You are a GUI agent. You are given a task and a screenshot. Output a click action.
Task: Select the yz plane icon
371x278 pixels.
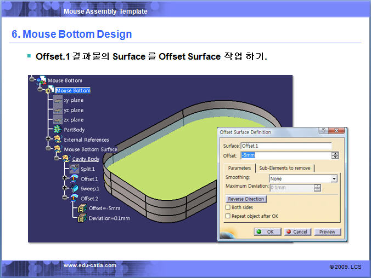58,110
